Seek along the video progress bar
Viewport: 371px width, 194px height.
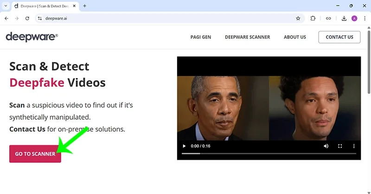[x=269, y=154]
